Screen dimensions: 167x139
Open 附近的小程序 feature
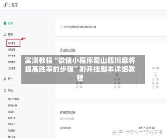13,99
